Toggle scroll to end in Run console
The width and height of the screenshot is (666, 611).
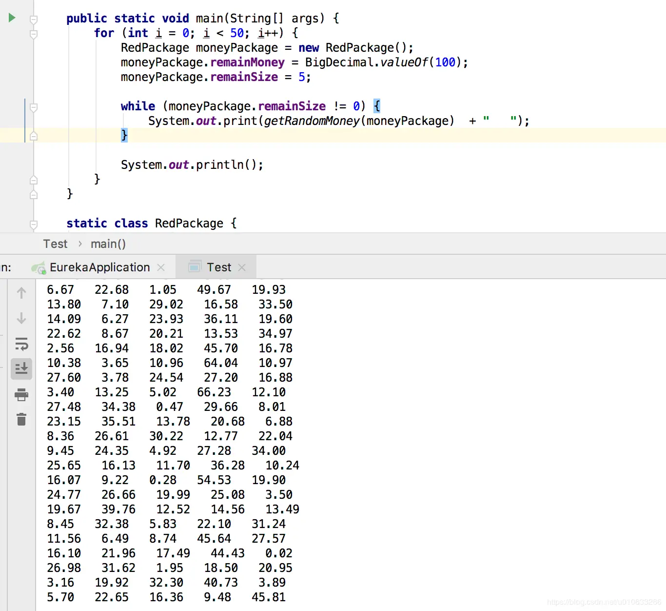coord(21,368)
